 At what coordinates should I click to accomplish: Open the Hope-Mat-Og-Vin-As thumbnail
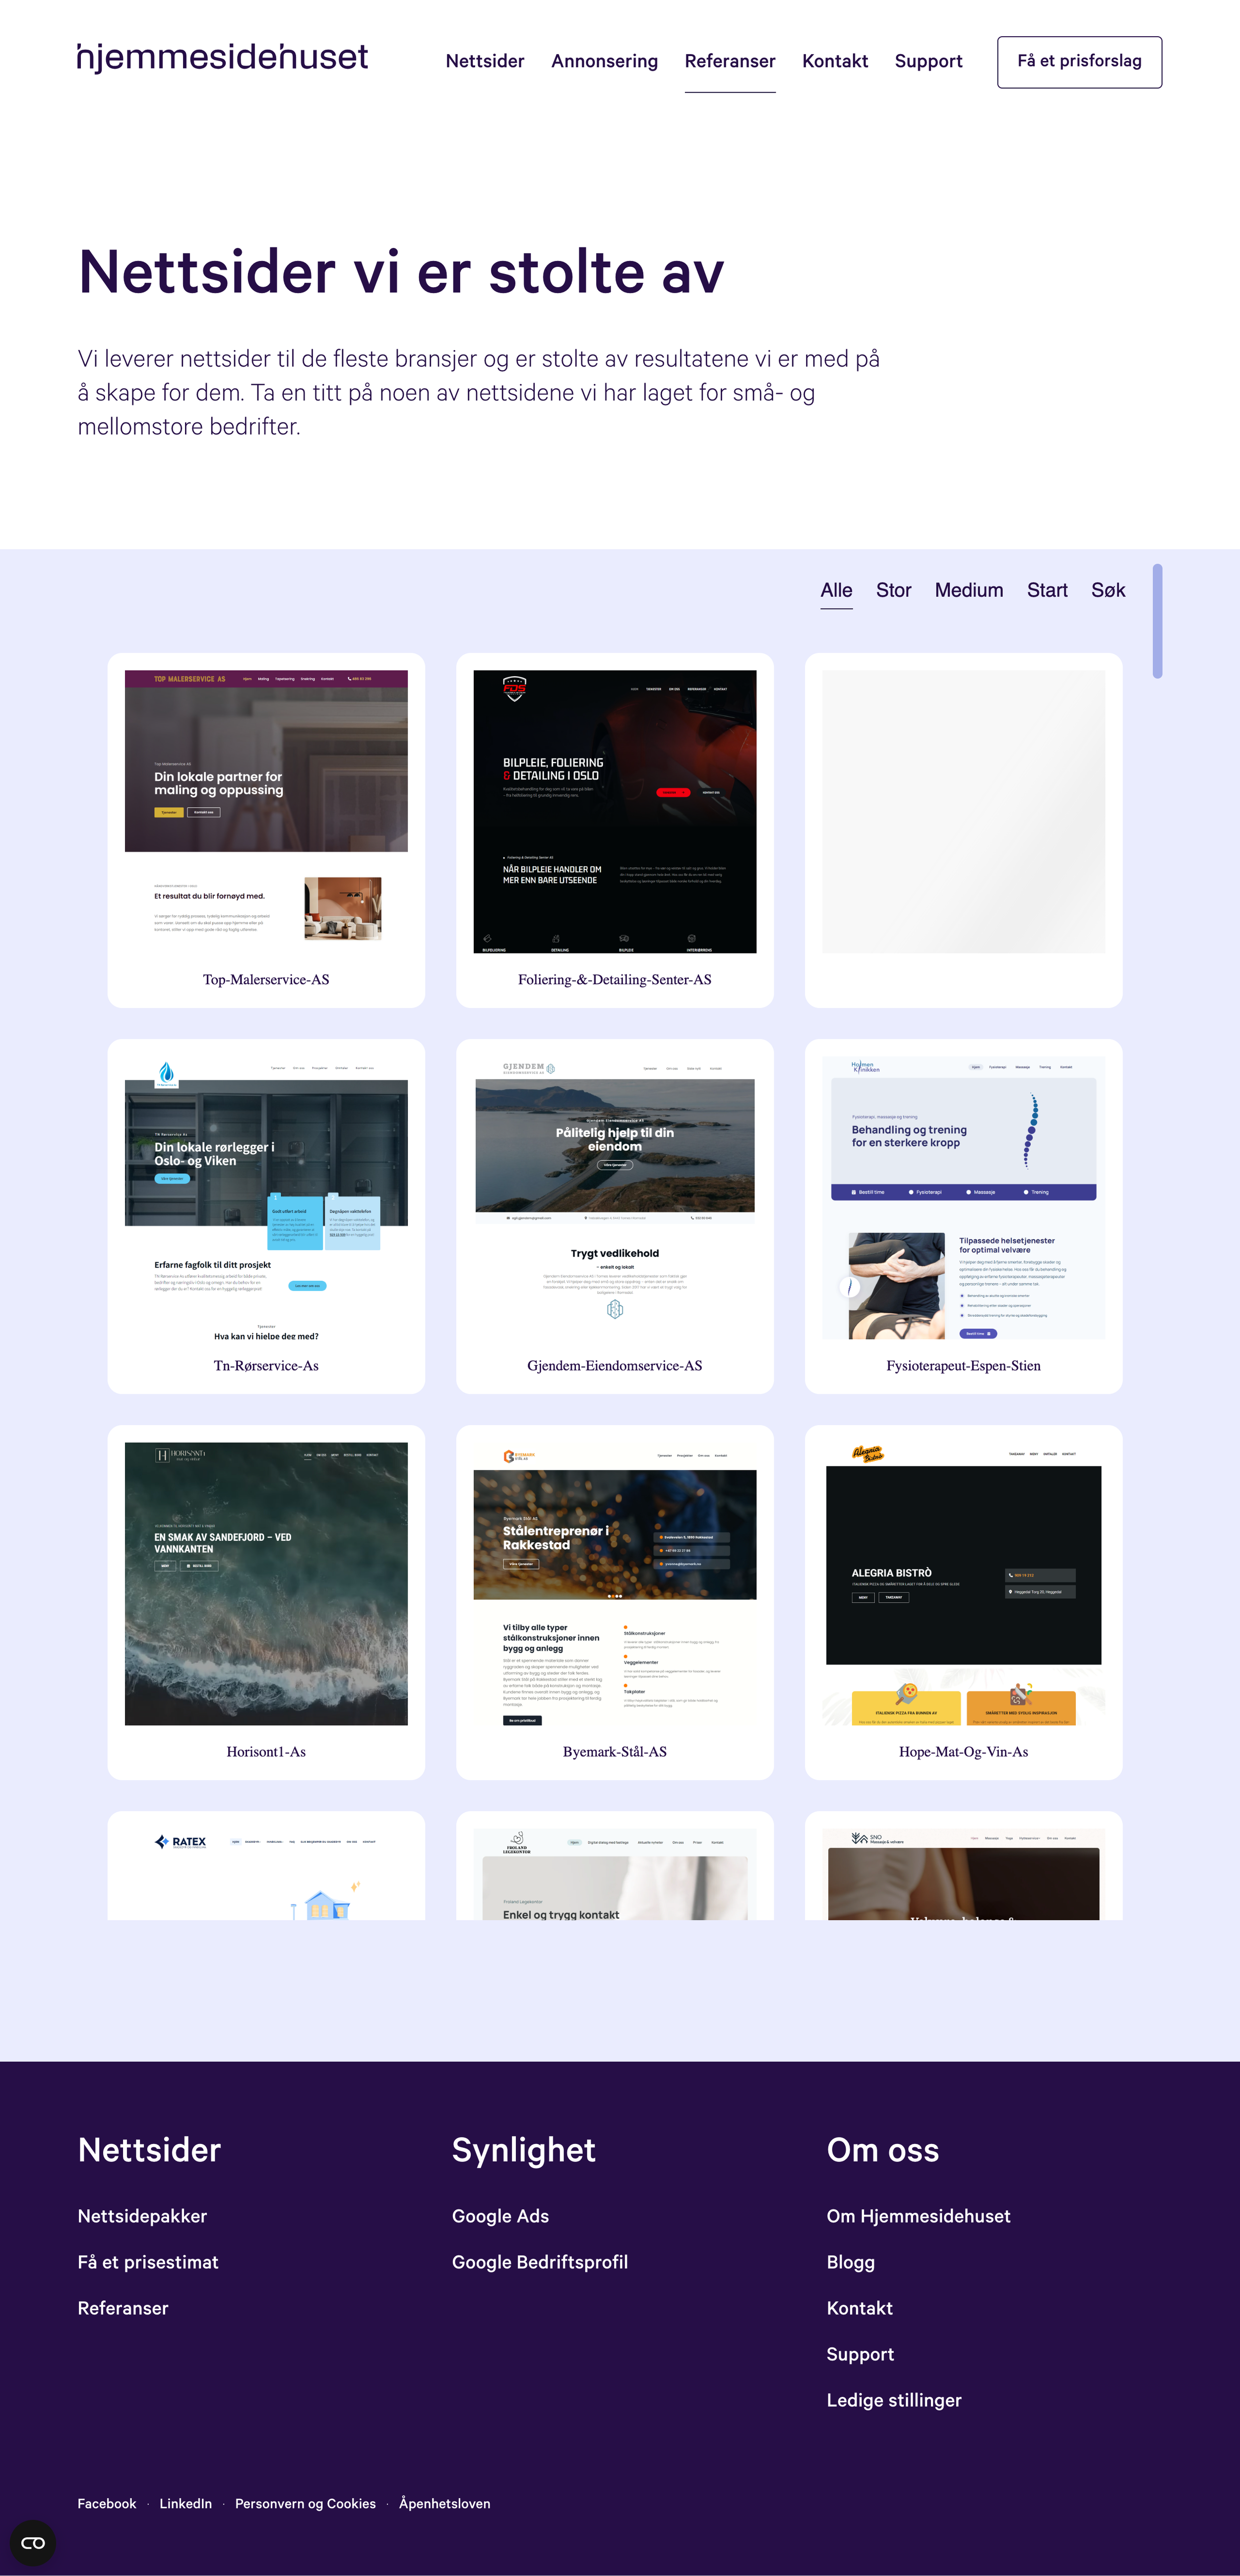pos(963,1583)
